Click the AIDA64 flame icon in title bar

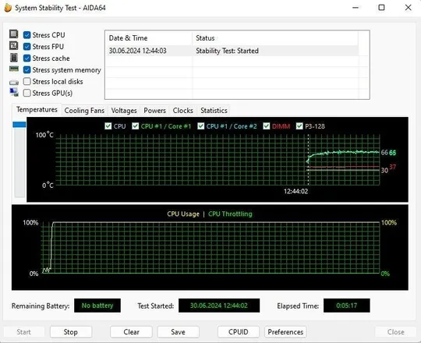tap(8, 8)
